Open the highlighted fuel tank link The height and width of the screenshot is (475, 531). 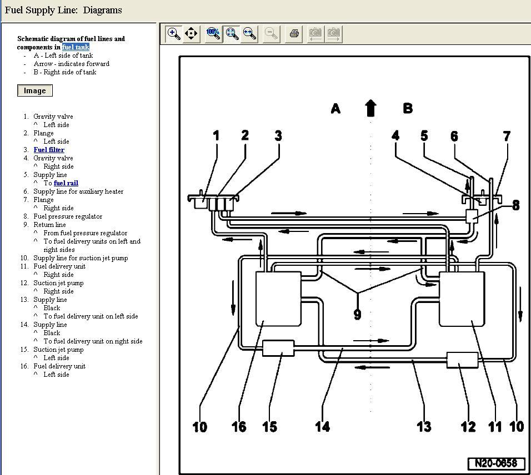[x=76, y=47]
